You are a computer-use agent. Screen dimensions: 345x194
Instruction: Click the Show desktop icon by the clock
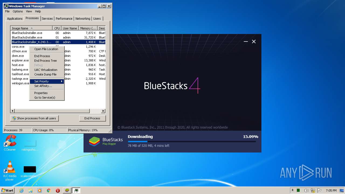point(342,190)
